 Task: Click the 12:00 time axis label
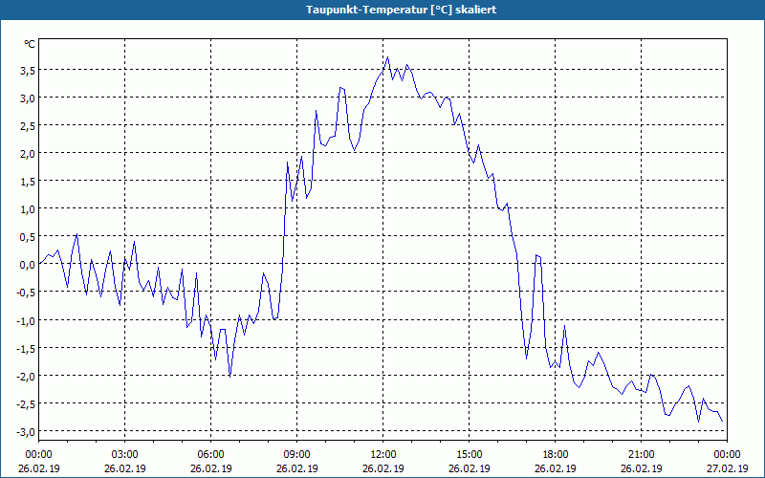click(383, 455)
